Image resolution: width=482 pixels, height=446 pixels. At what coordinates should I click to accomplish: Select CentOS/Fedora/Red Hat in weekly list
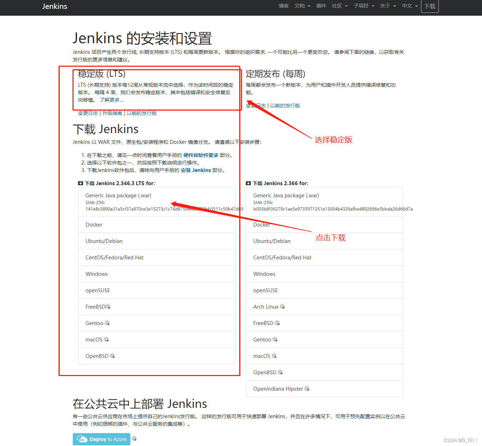click(x=325, y=258)
